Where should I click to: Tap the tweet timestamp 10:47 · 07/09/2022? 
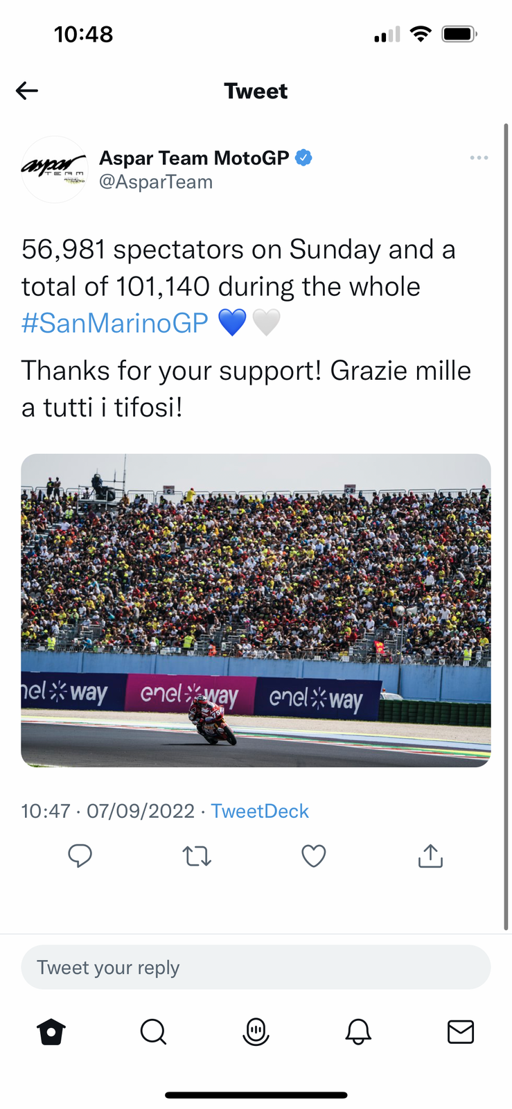[x=108, y=811]
